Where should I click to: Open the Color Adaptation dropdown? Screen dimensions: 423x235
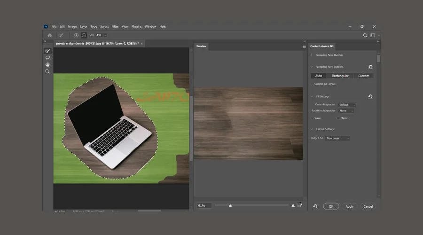point(347,105)
